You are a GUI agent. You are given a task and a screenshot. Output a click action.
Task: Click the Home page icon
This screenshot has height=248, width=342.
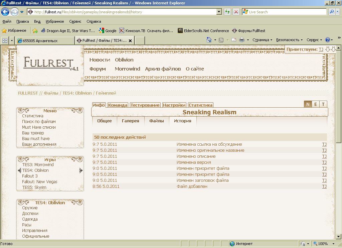pos(209,40)
